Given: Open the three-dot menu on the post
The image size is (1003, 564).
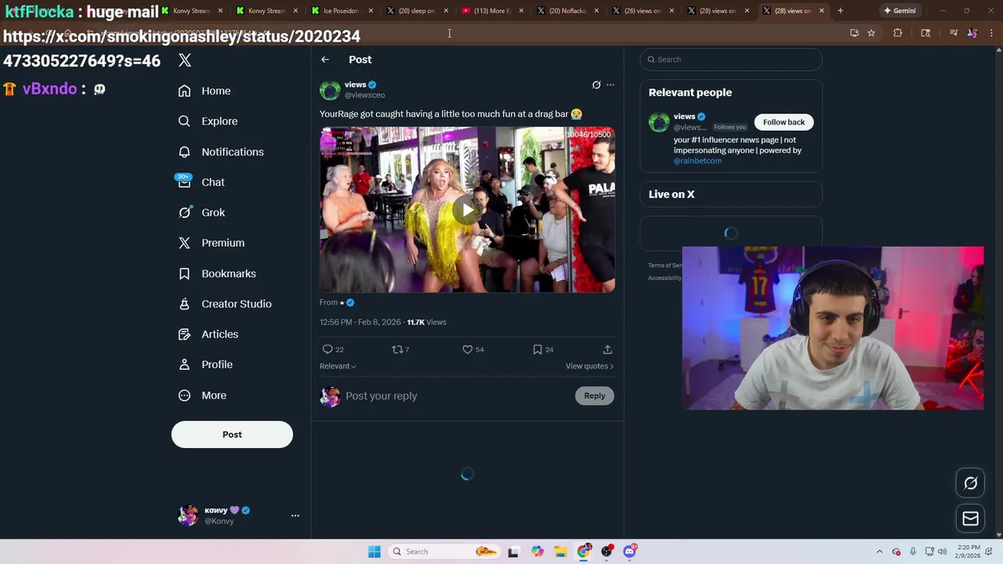Looking at the screenshot, I should click(610, 85).
